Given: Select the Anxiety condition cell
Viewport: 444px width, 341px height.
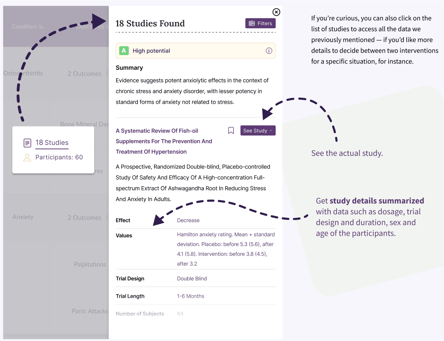Looking at the screenshot, I should (x=23, y=217).
